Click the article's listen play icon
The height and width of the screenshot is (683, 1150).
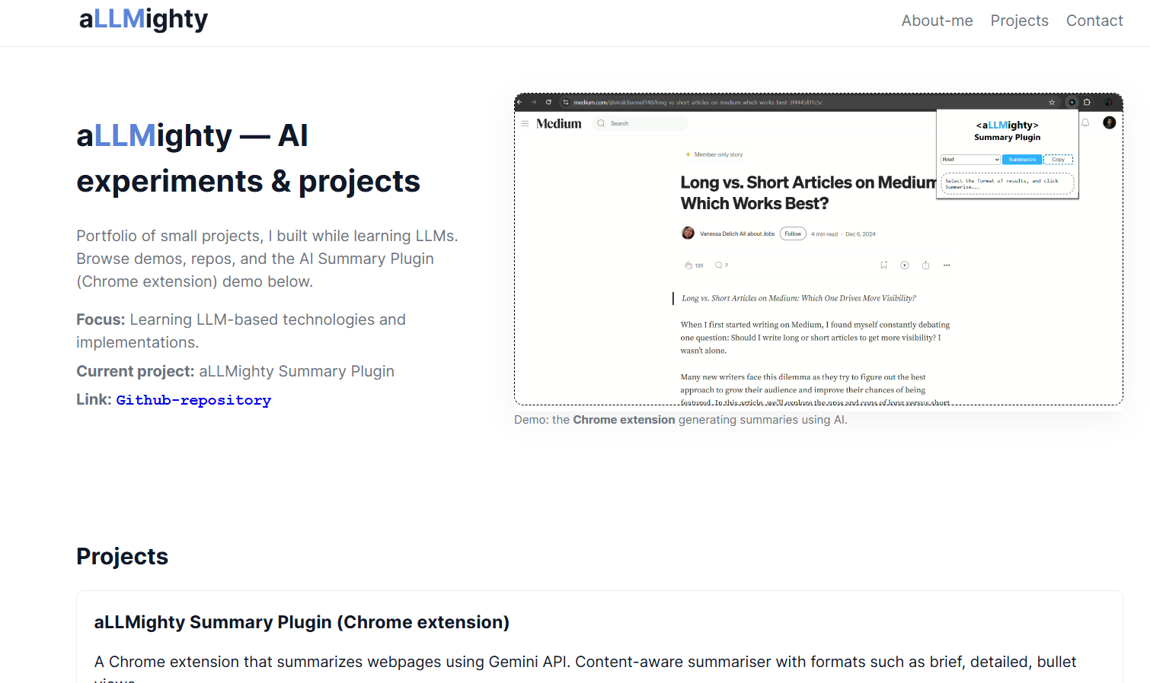coord(905,265)
